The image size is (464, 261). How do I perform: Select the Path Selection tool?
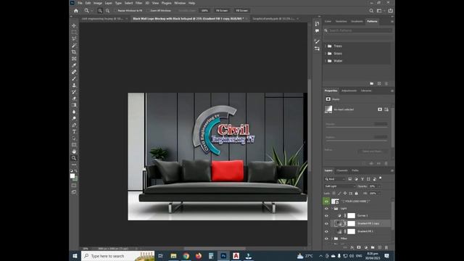pyautogui.click(x=74, y=138)
